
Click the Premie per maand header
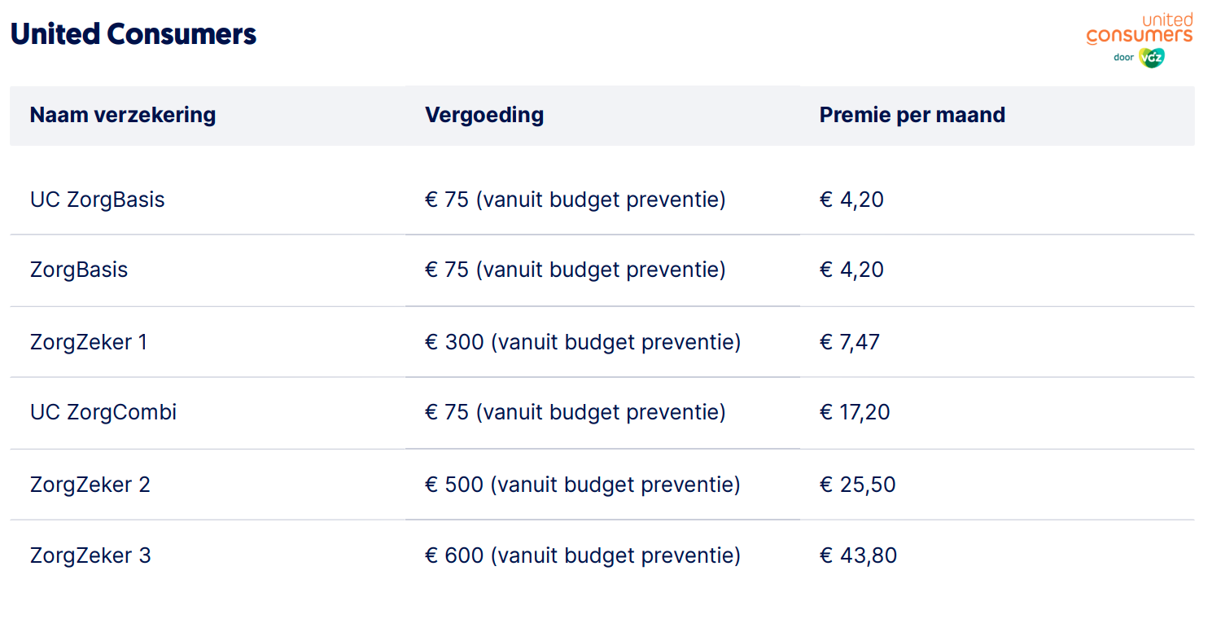point(912,115)
